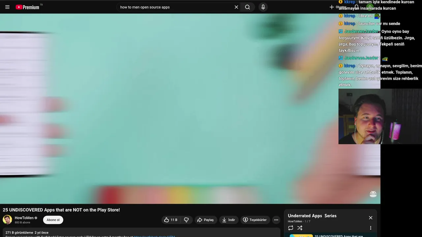Viewport: 422px width, 237px height.
Task: Click the video player to pause playback
Action: (190, 109)
